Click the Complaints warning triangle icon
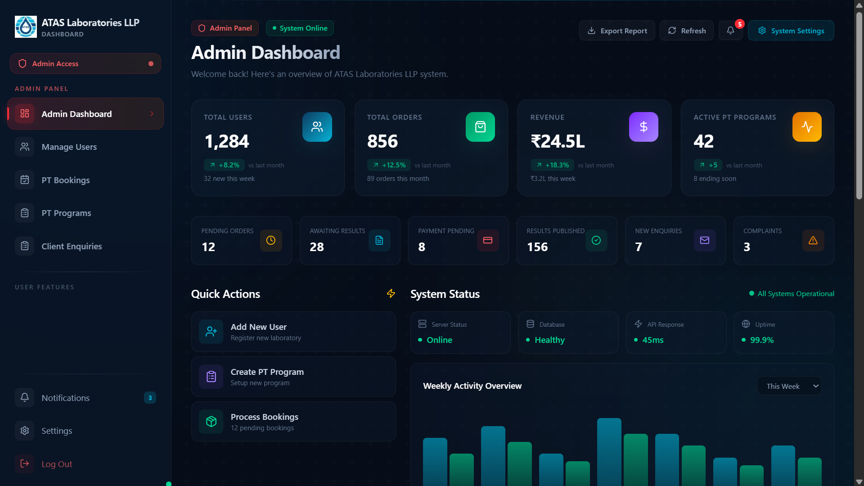 (813, 240)
